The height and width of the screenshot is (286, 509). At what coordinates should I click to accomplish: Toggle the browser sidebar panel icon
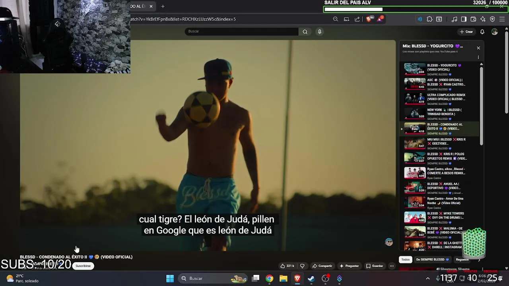[464, 19]
